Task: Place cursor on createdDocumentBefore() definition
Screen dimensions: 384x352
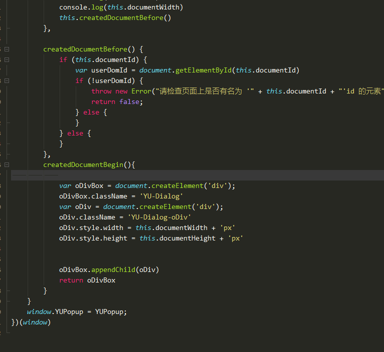Action: point(93,49)
